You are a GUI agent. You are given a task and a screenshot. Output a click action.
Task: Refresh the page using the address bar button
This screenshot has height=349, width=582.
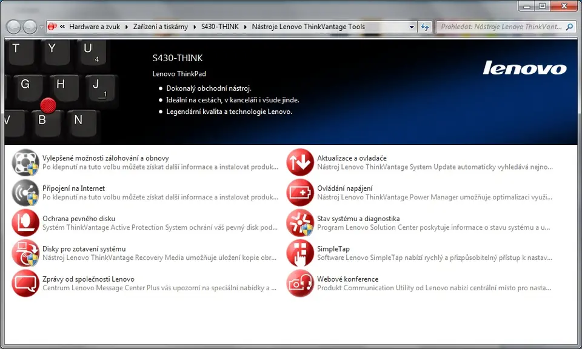(x=425, y=27)
